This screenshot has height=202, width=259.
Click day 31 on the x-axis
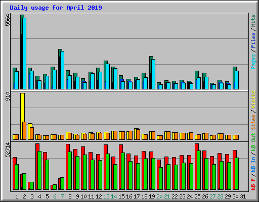[x=243, y=196]
